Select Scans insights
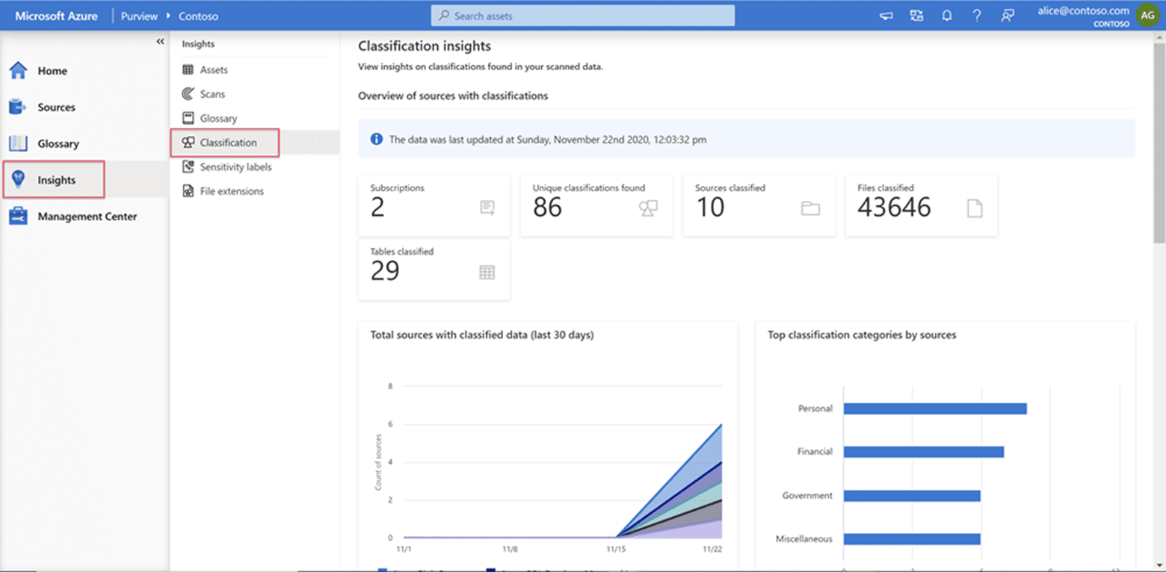 [x=212, y=94]
